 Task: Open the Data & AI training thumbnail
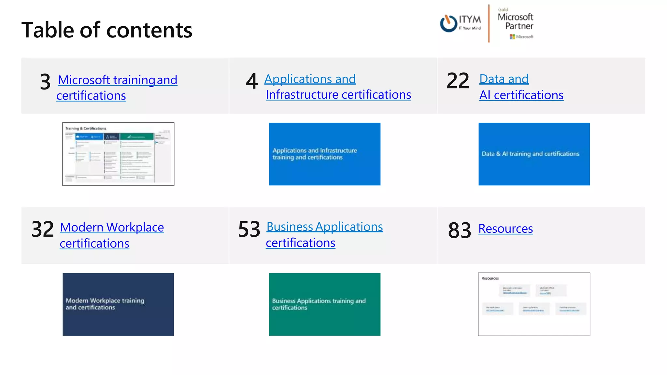click(534, 154)
